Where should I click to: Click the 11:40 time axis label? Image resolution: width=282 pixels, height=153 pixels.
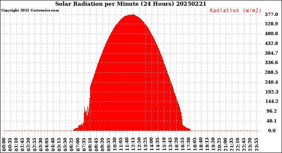[127, 145]
